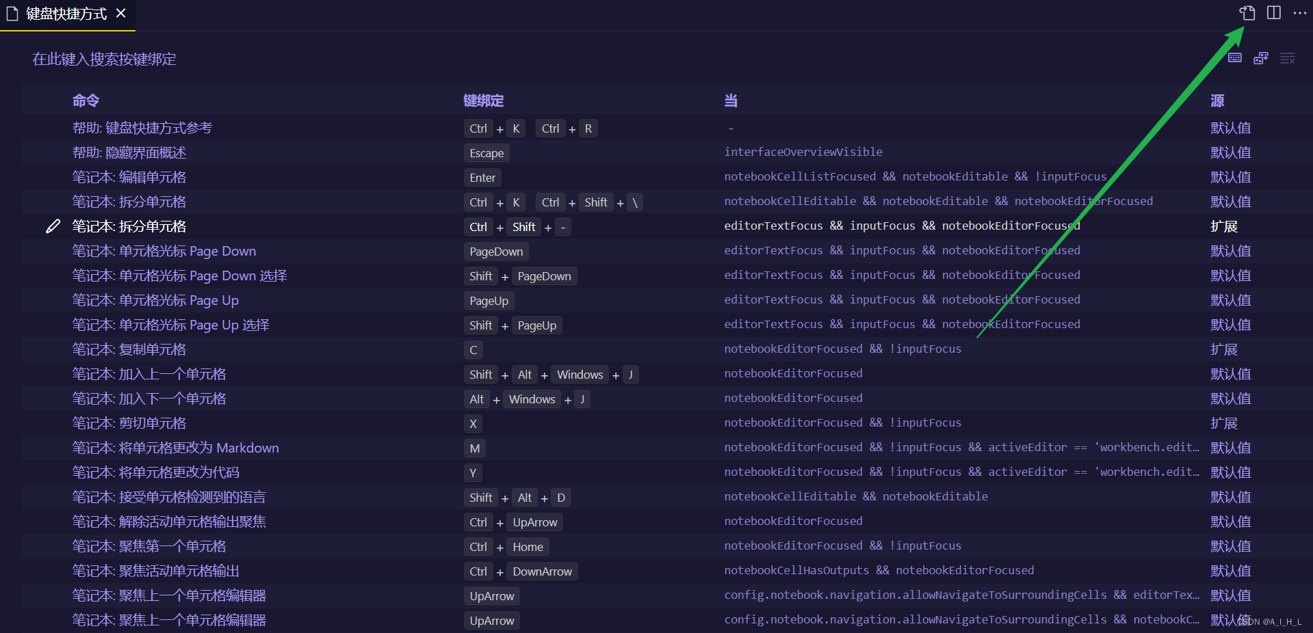Select 笔记本: 聚焦第一个单元格 row
This screenshot has height=633, width=1313.
(666, 546)
